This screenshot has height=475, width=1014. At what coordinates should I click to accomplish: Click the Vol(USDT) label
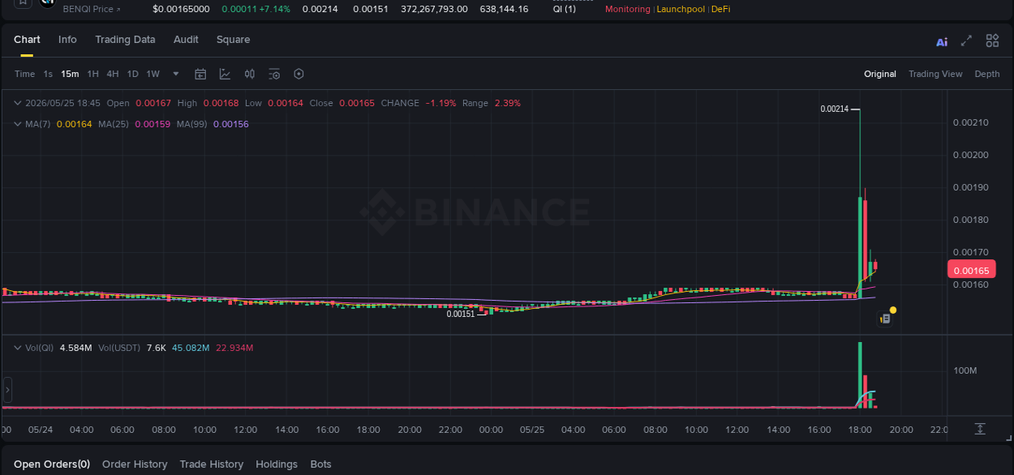[x=118, y=348]
